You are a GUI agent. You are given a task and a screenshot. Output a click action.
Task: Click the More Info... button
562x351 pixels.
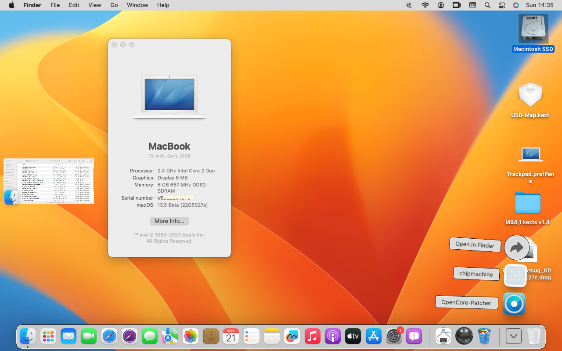click(x=169, y=221)
